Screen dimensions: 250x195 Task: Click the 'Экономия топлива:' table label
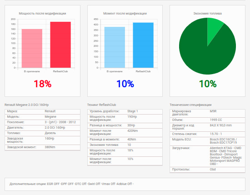pyautogui.click(x=104, y=145)
